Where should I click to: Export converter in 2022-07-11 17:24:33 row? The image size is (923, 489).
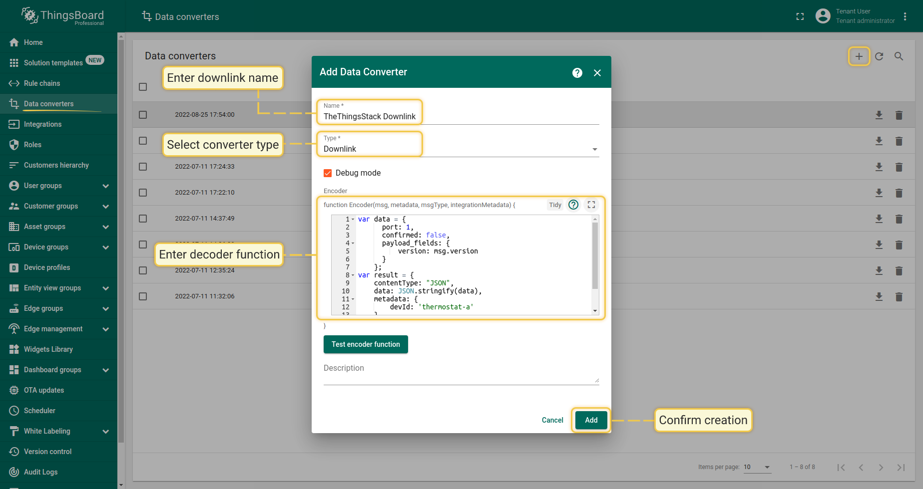(879, 167)
